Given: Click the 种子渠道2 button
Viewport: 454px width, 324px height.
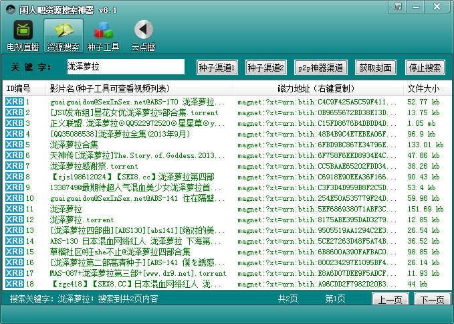Looking at the screenshot, I should (266, 68).
